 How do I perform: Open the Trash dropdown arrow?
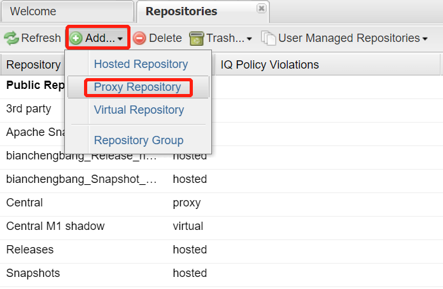(x=250, y=39)
